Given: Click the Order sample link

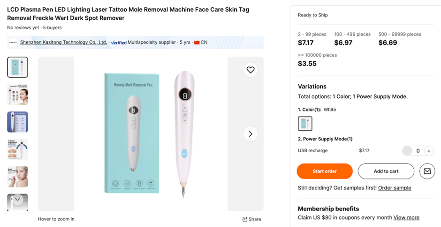Looking at the screenshot, I should click(395, 188).
